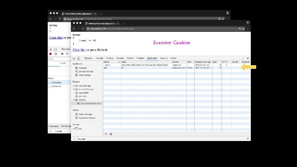Select the cookie row with value 42
This screenshot has width=297, height=167.
tap(177, 68)
